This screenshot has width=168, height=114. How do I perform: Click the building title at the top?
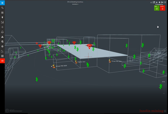click(75, 2)
